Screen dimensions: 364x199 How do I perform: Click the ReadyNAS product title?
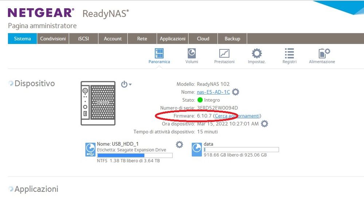pos(106,14)
